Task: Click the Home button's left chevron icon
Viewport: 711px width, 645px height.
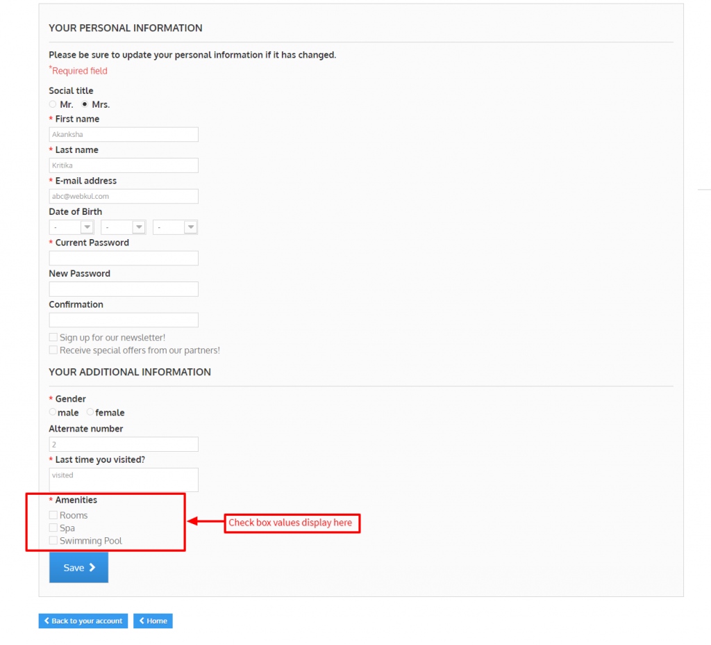Action: point(142,621)
